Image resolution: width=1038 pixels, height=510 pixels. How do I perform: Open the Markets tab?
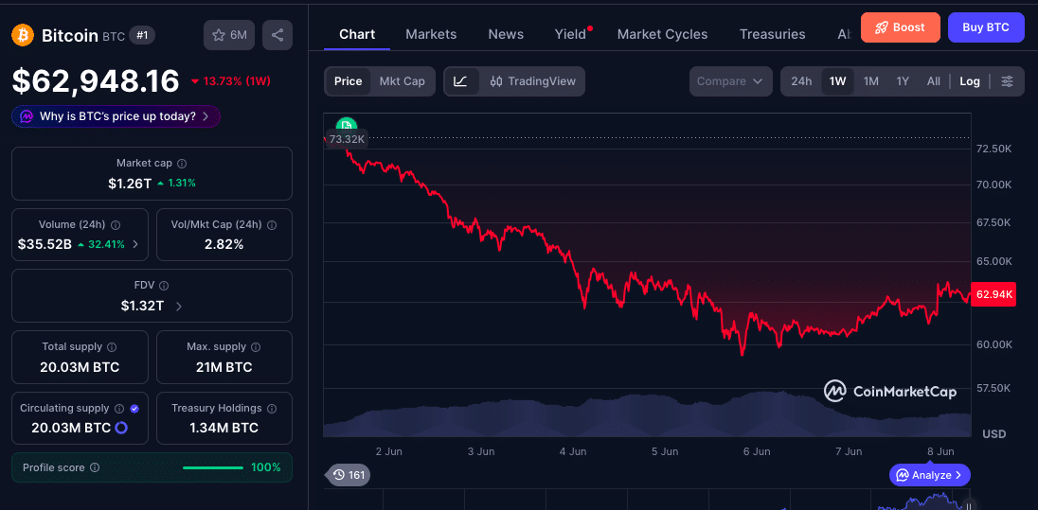pyautogui.click(x=431, y=34)
